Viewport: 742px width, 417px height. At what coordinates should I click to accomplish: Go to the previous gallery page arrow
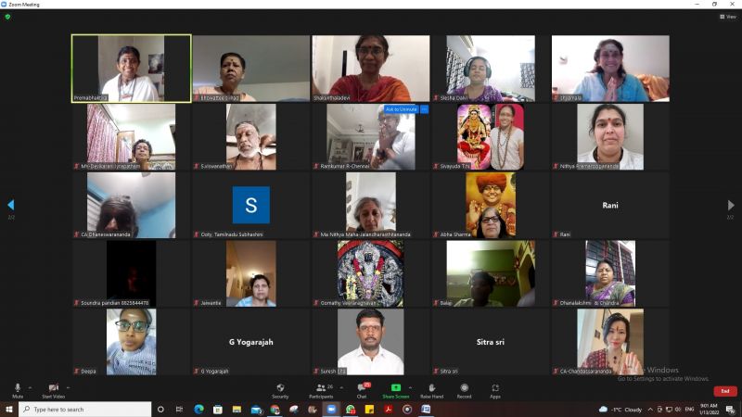pyautogui.click(x=11, y=205)
